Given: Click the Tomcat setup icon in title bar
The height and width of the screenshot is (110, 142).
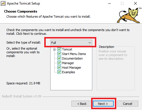Looking at the screenshot, I should coord(3,3).
